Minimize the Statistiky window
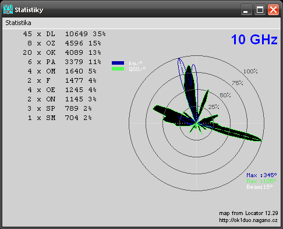 [246, 9]
